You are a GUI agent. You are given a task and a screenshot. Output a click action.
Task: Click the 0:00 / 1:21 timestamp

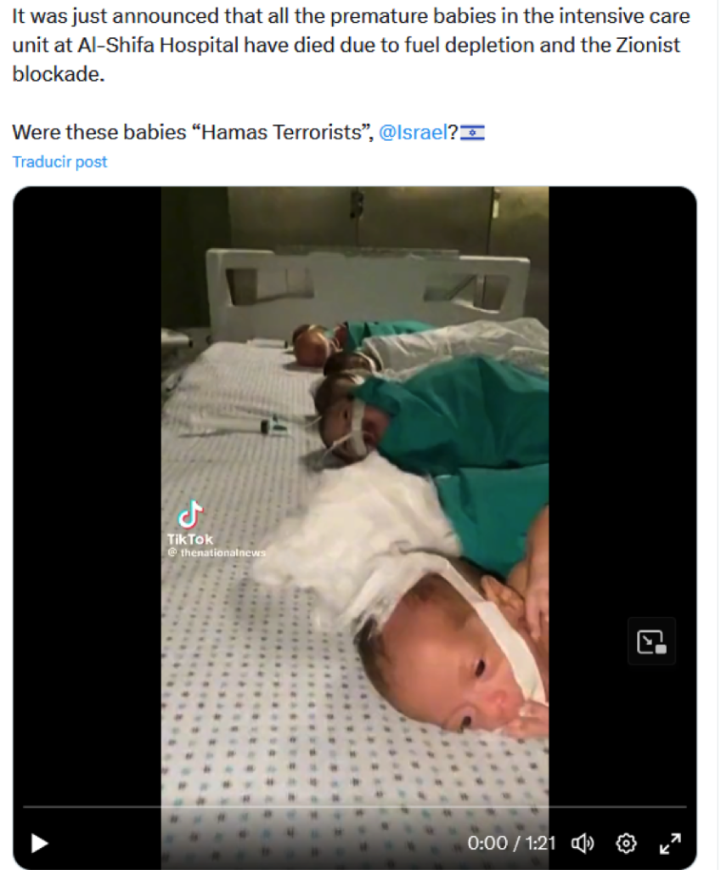[x=510, y=843]
